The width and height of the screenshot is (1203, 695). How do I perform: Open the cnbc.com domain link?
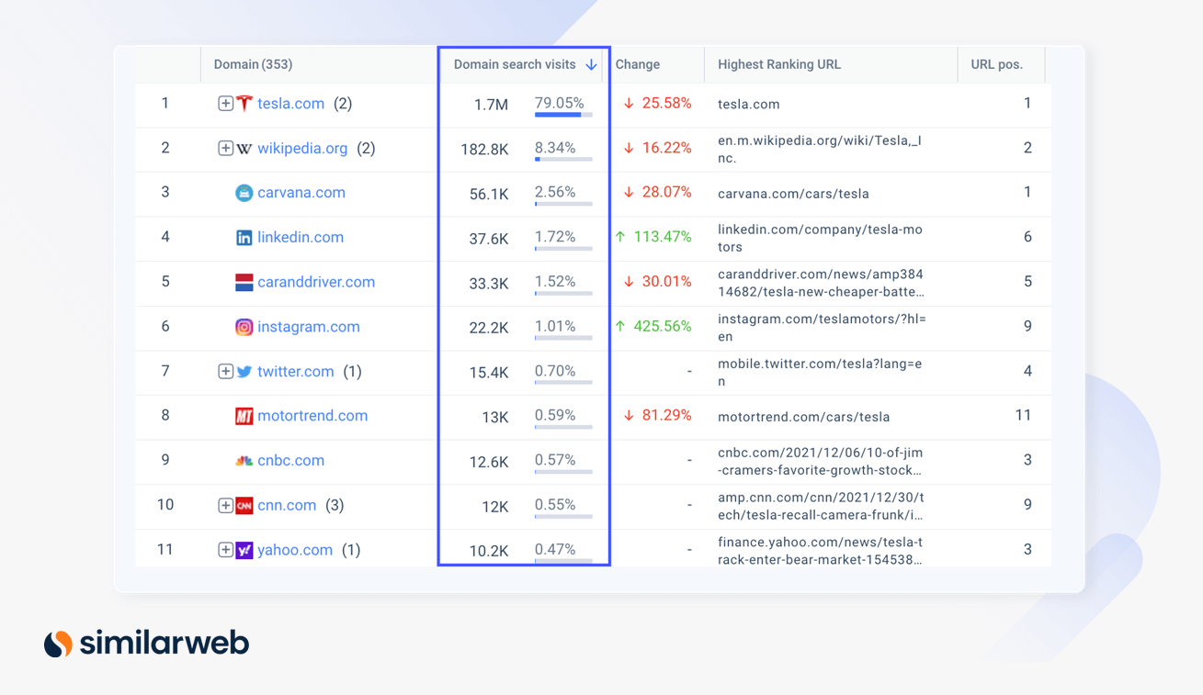click(290, 460)
